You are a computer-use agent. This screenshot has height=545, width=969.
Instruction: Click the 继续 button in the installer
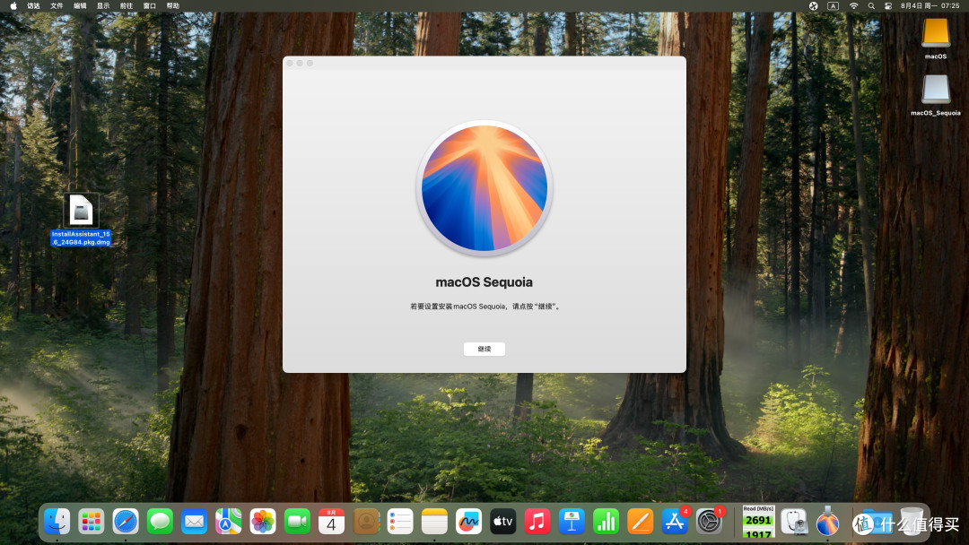tap(484, 349)
